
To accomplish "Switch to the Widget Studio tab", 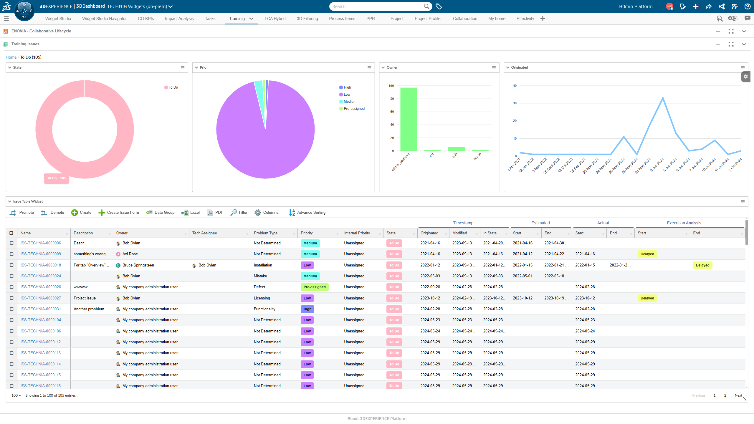I will pos(58,19).
